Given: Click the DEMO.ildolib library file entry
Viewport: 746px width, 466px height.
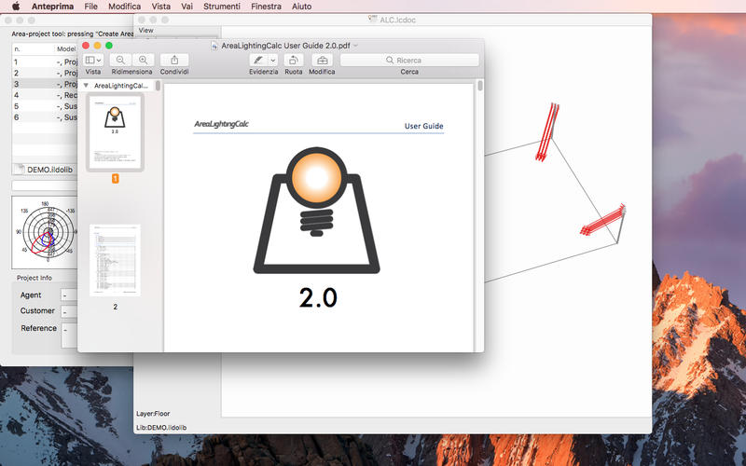Looking at the screenshot, I should pos(44,170).
